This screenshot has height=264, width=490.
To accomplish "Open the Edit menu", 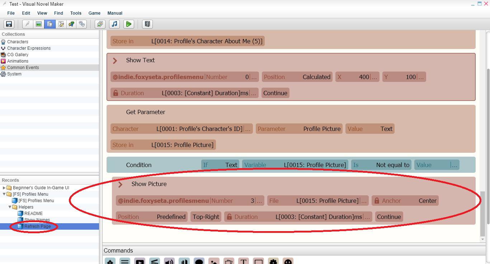I will pyautogui.click(x=26, y=13).
